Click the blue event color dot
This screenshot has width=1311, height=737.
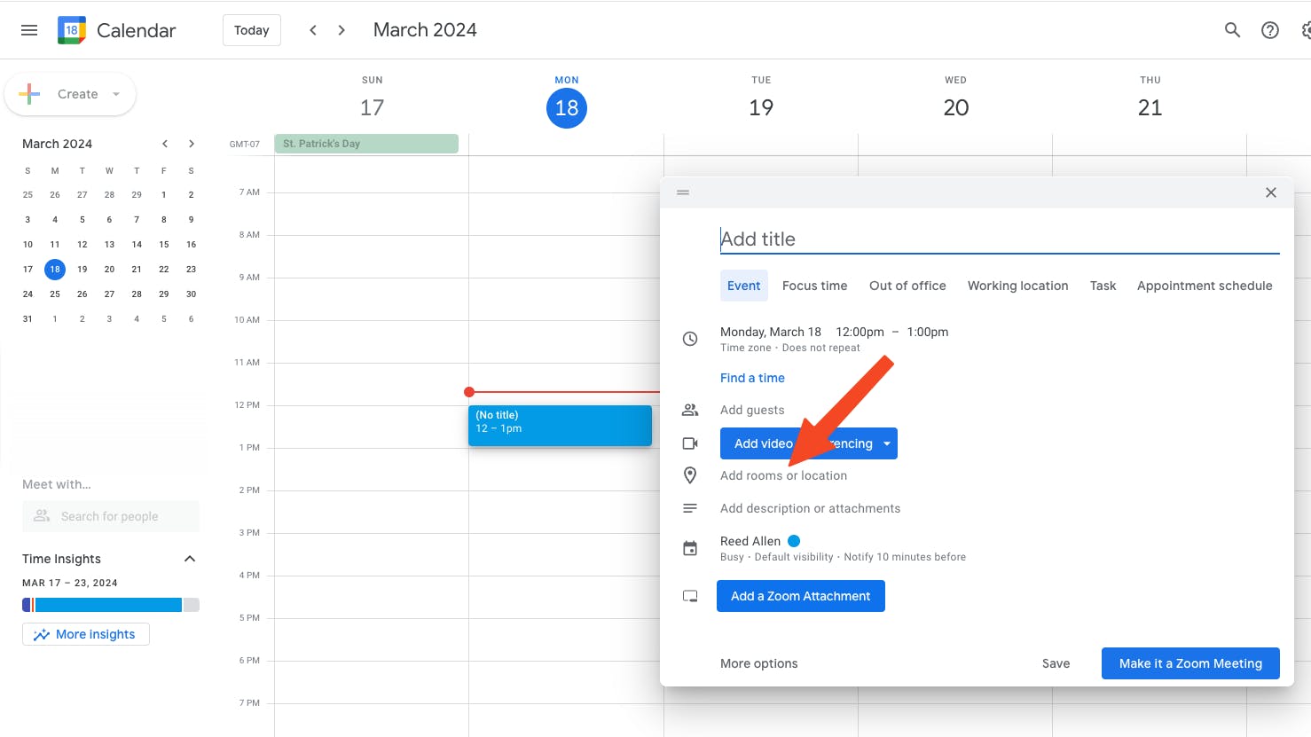tap(794, 541)
